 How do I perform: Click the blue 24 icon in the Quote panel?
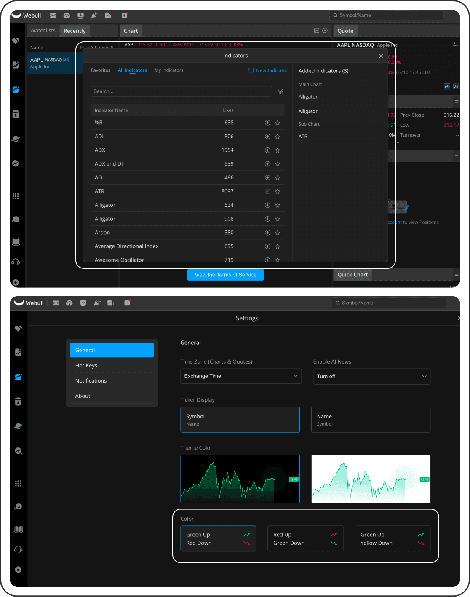click(456, 86)
